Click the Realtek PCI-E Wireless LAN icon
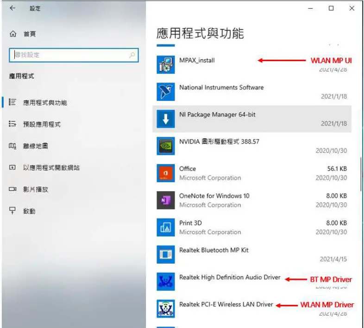 [165, 309]
